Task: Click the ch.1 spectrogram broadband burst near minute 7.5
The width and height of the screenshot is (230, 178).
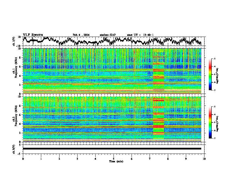Action: point(159,71)
